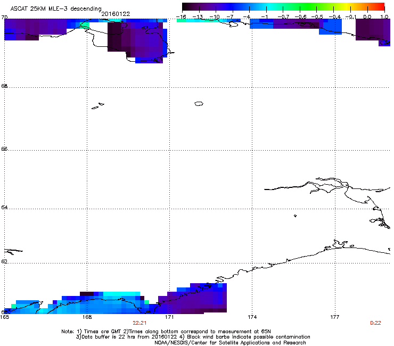
Task: Click the longitude label '174'
Action: pos(252,317)
